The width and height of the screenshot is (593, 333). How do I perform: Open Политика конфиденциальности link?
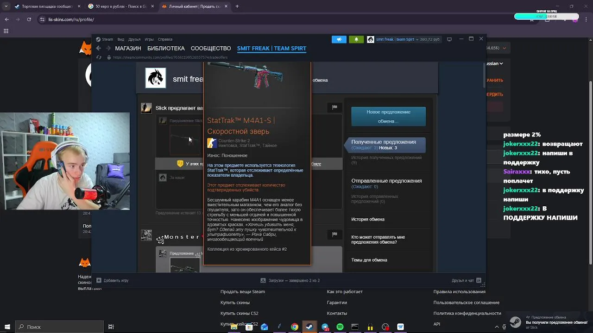467,314
